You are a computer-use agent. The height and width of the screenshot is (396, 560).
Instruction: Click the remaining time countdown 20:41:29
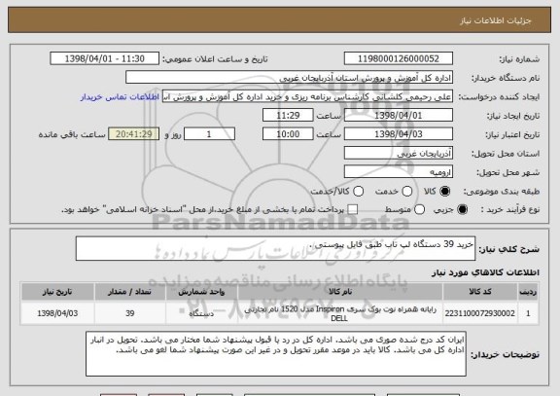[134, 134]
